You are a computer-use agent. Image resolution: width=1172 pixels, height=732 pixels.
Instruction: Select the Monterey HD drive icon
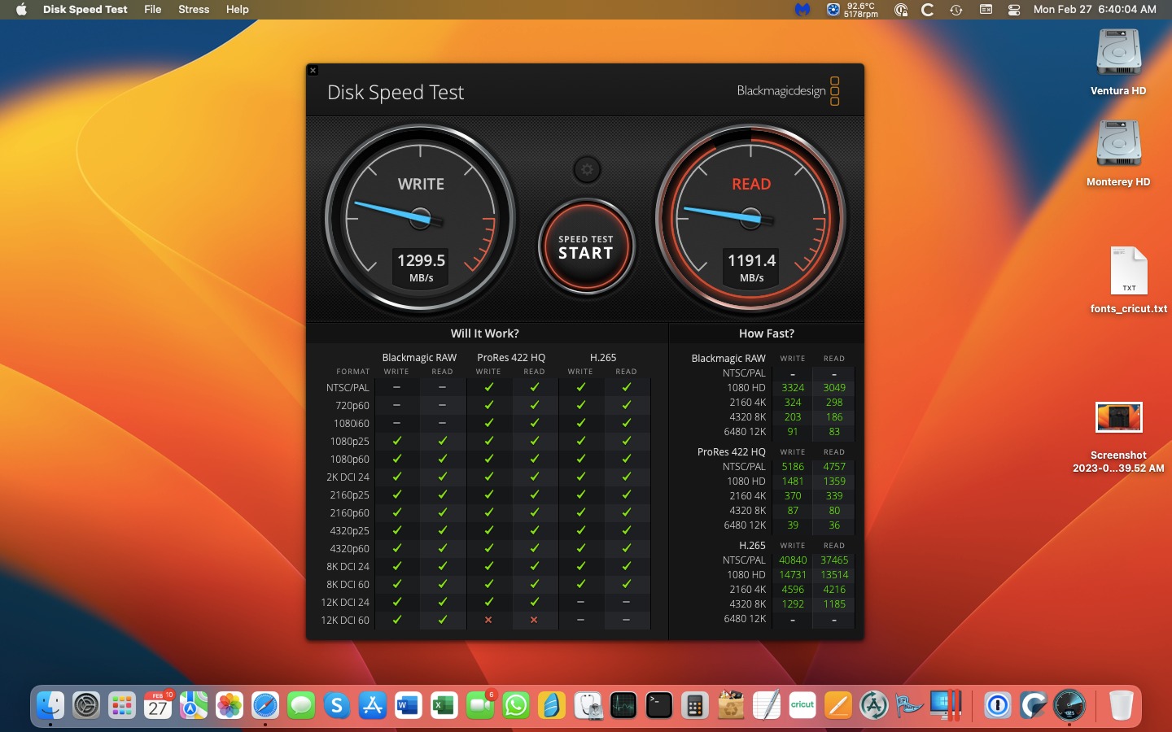click(1118, 143)
